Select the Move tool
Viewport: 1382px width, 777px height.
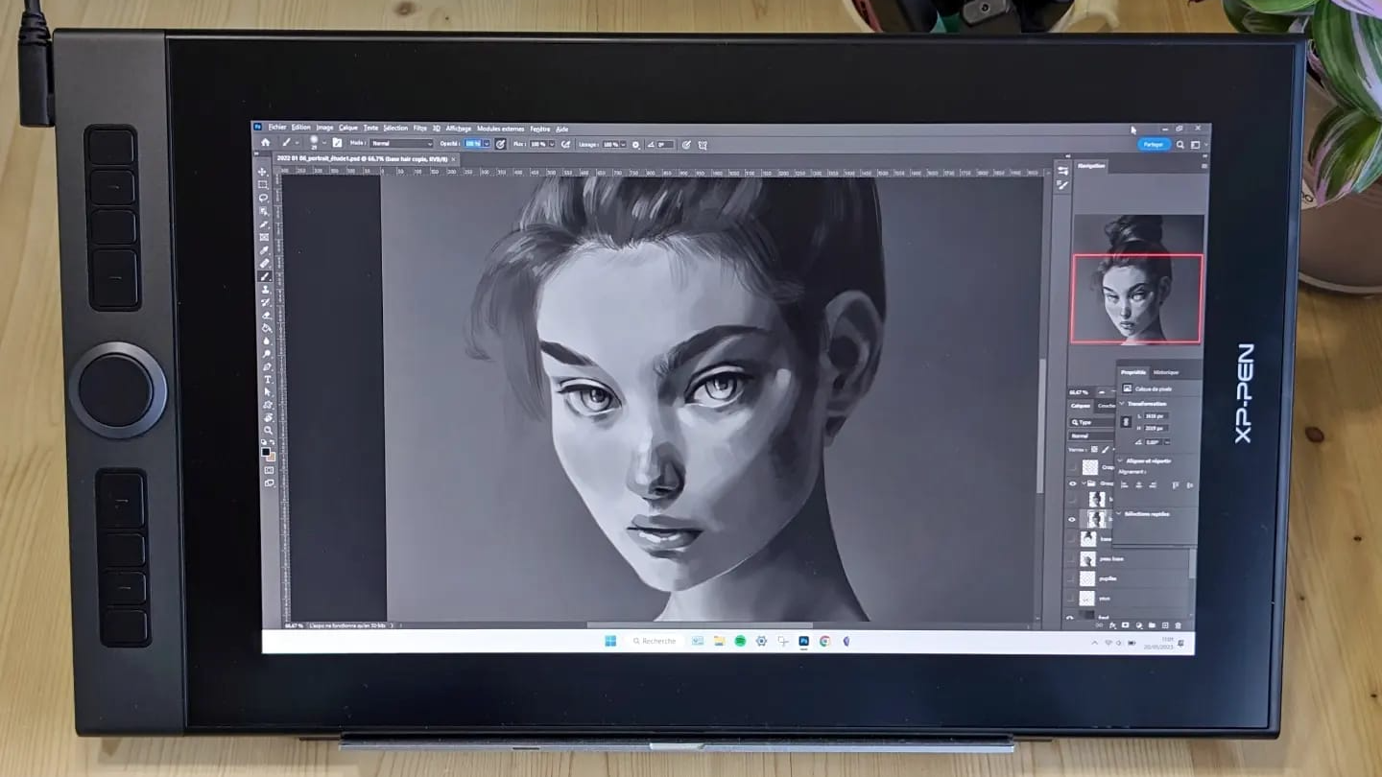(x=263, y=173)
